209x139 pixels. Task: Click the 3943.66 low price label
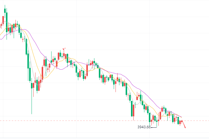144,127
